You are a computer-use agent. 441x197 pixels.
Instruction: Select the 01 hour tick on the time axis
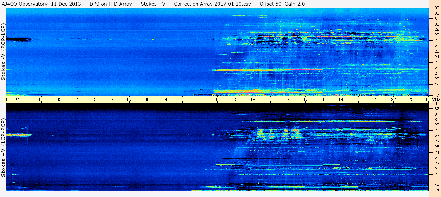24,99
